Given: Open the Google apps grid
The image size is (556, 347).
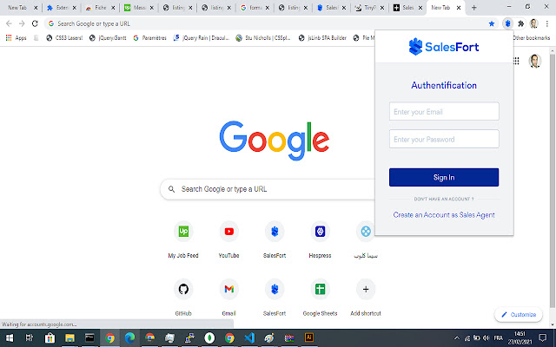Looking at the screenshot, I should click(516, 61).
